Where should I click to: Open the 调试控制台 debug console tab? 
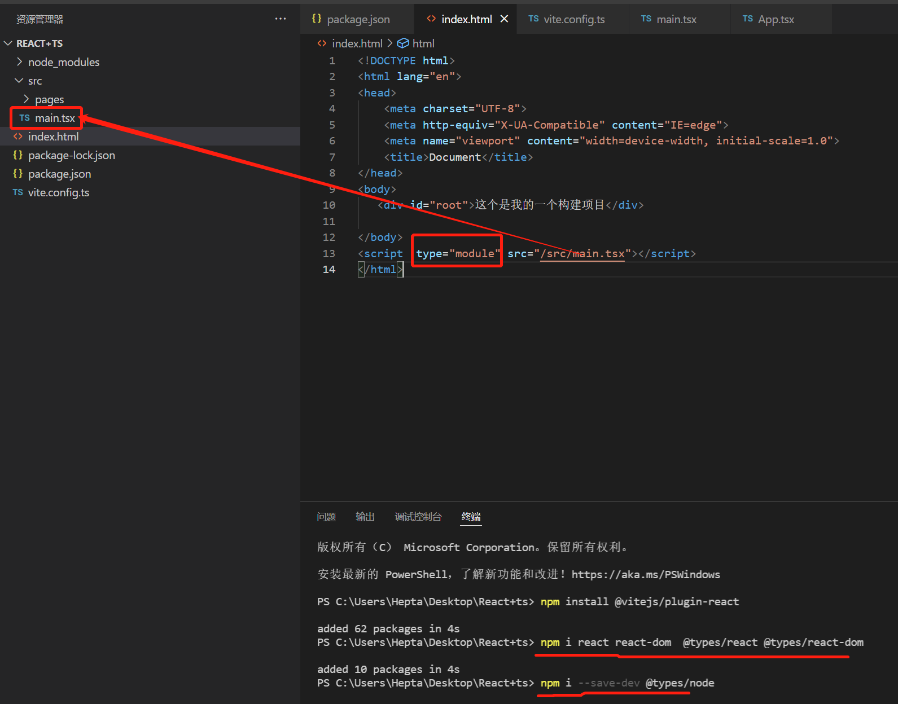418,517
